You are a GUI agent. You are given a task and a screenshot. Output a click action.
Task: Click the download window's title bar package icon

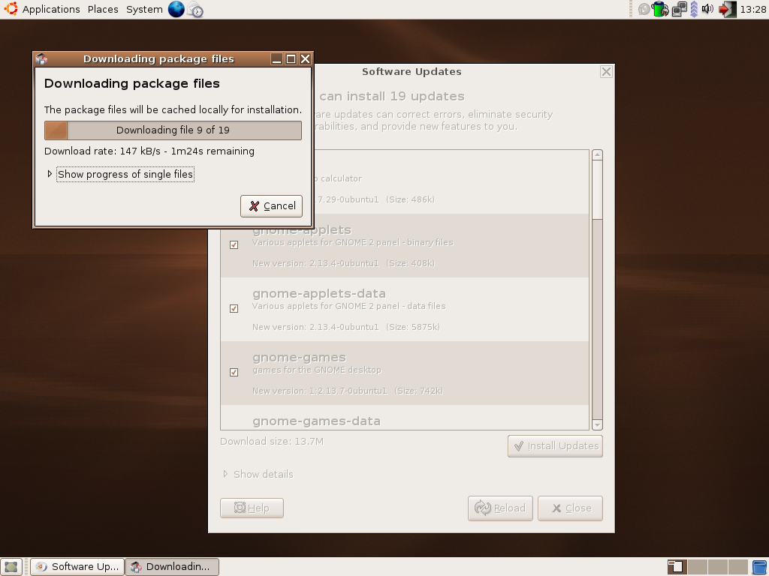click(x=42, y=59)
